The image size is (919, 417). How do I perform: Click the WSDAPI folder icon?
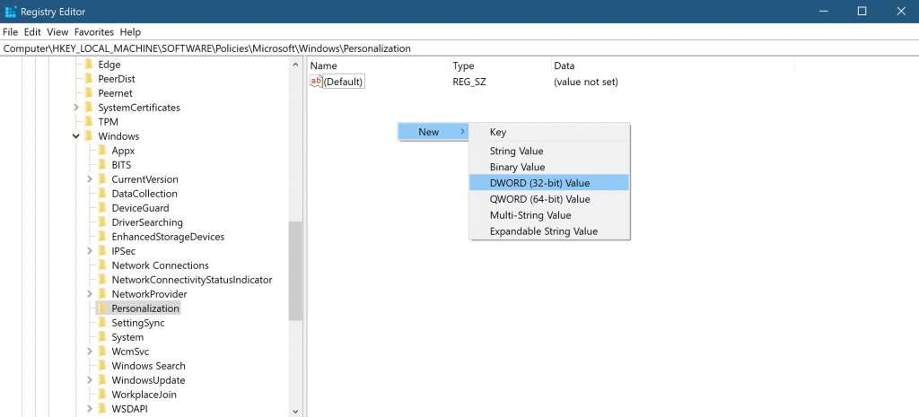point(102,409)
